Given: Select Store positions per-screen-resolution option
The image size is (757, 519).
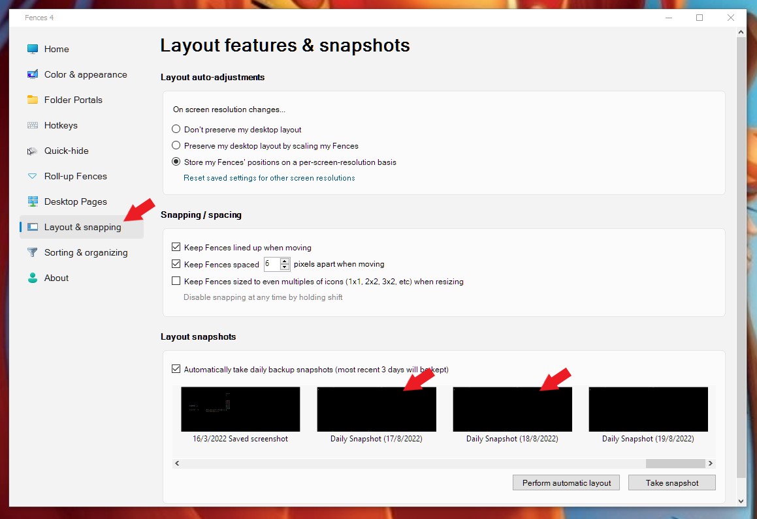Looking at the screenshot, I should coord(176,162).
